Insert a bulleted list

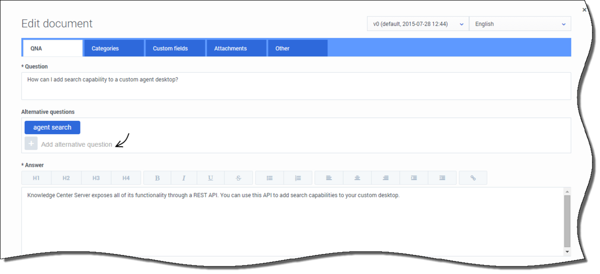pyautogui.click(x=269, y=178)
